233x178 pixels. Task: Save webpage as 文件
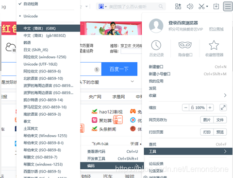tap(220, 120)
